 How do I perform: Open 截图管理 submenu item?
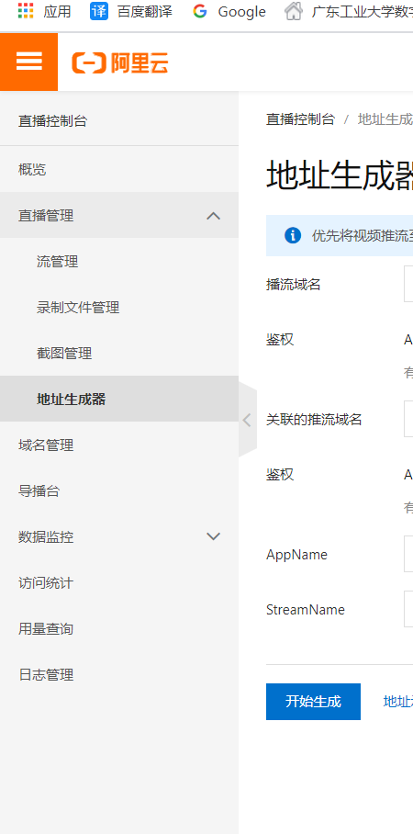pos(119,353)
